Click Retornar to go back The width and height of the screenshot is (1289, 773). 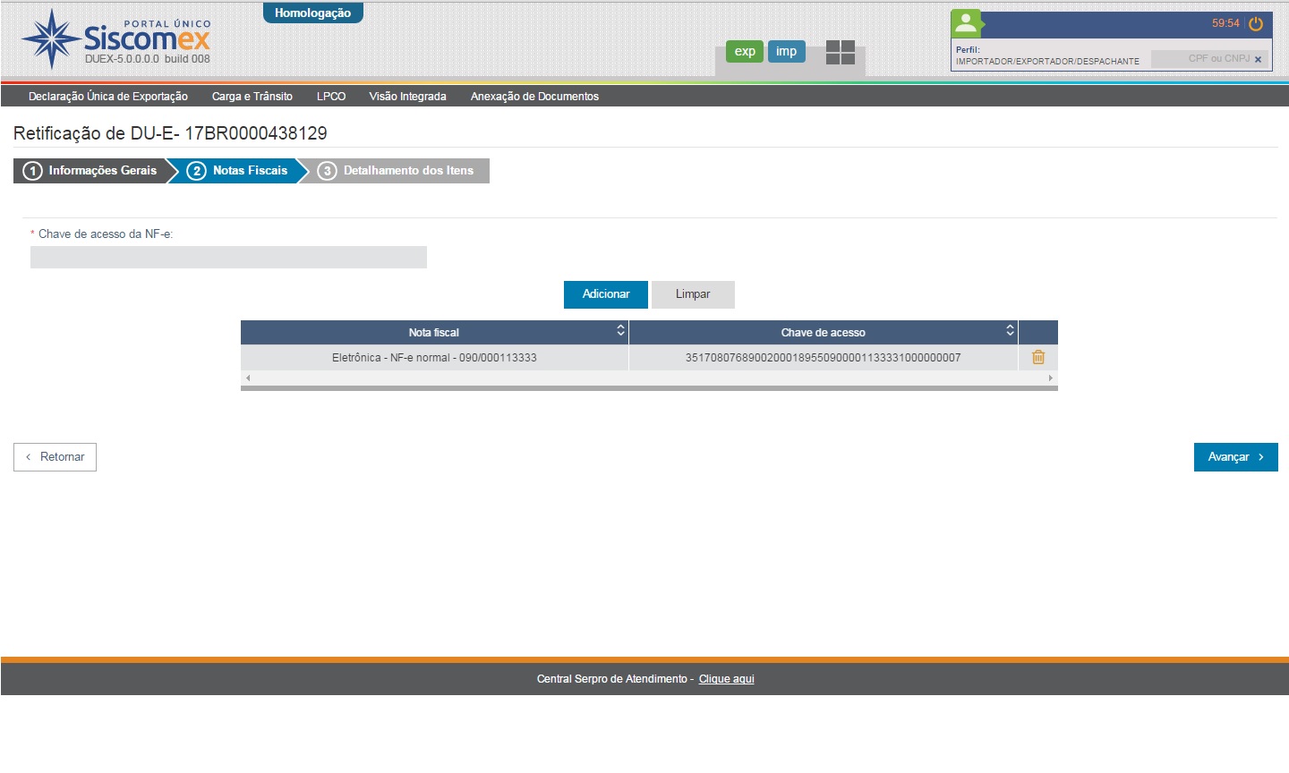pos(55,457)
